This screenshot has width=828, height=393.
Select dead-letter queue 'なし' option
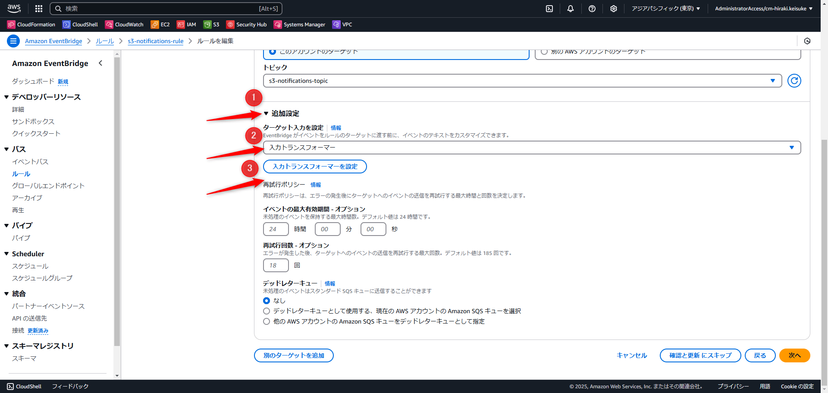click(267, 301)
